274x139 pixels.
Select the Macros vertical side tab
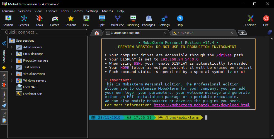point(4,99)
